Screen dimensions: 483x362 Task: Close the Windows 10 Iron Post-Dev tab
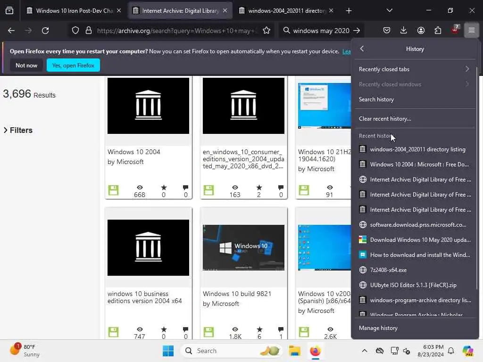point(119,11)
